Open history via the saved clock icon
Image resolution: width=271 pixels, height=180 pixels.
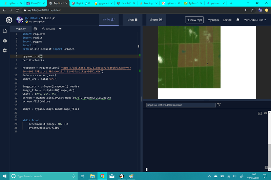point(44,29)
